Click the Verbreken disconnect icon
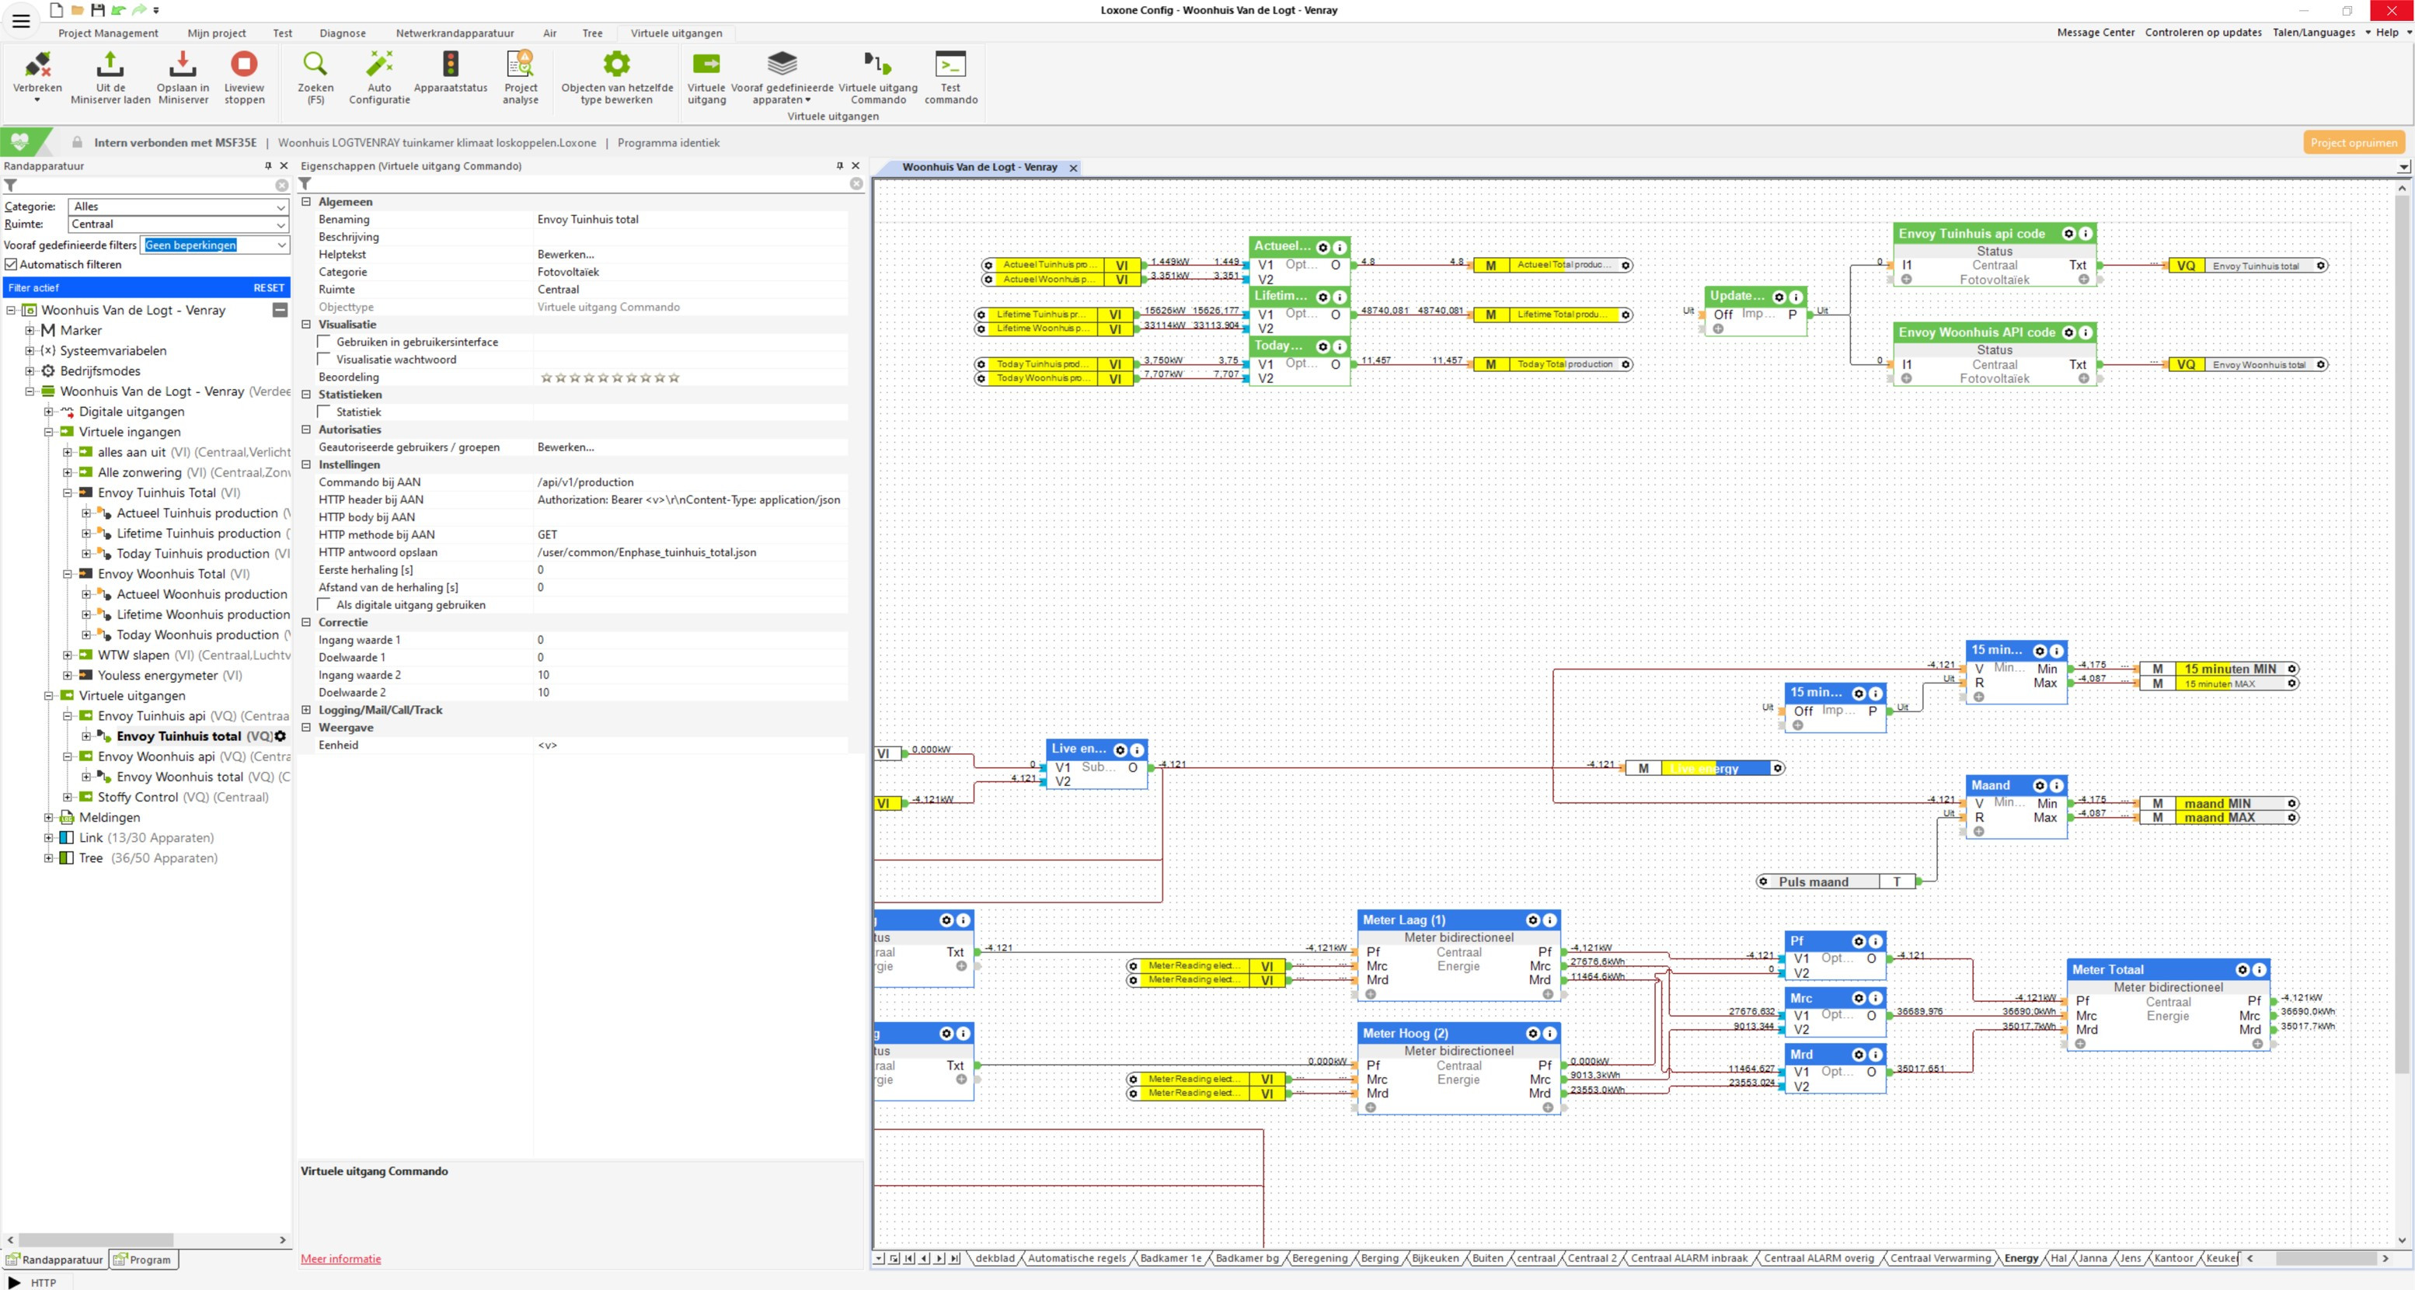This screenshot has width=2415, height=1290. click(37, 64)
